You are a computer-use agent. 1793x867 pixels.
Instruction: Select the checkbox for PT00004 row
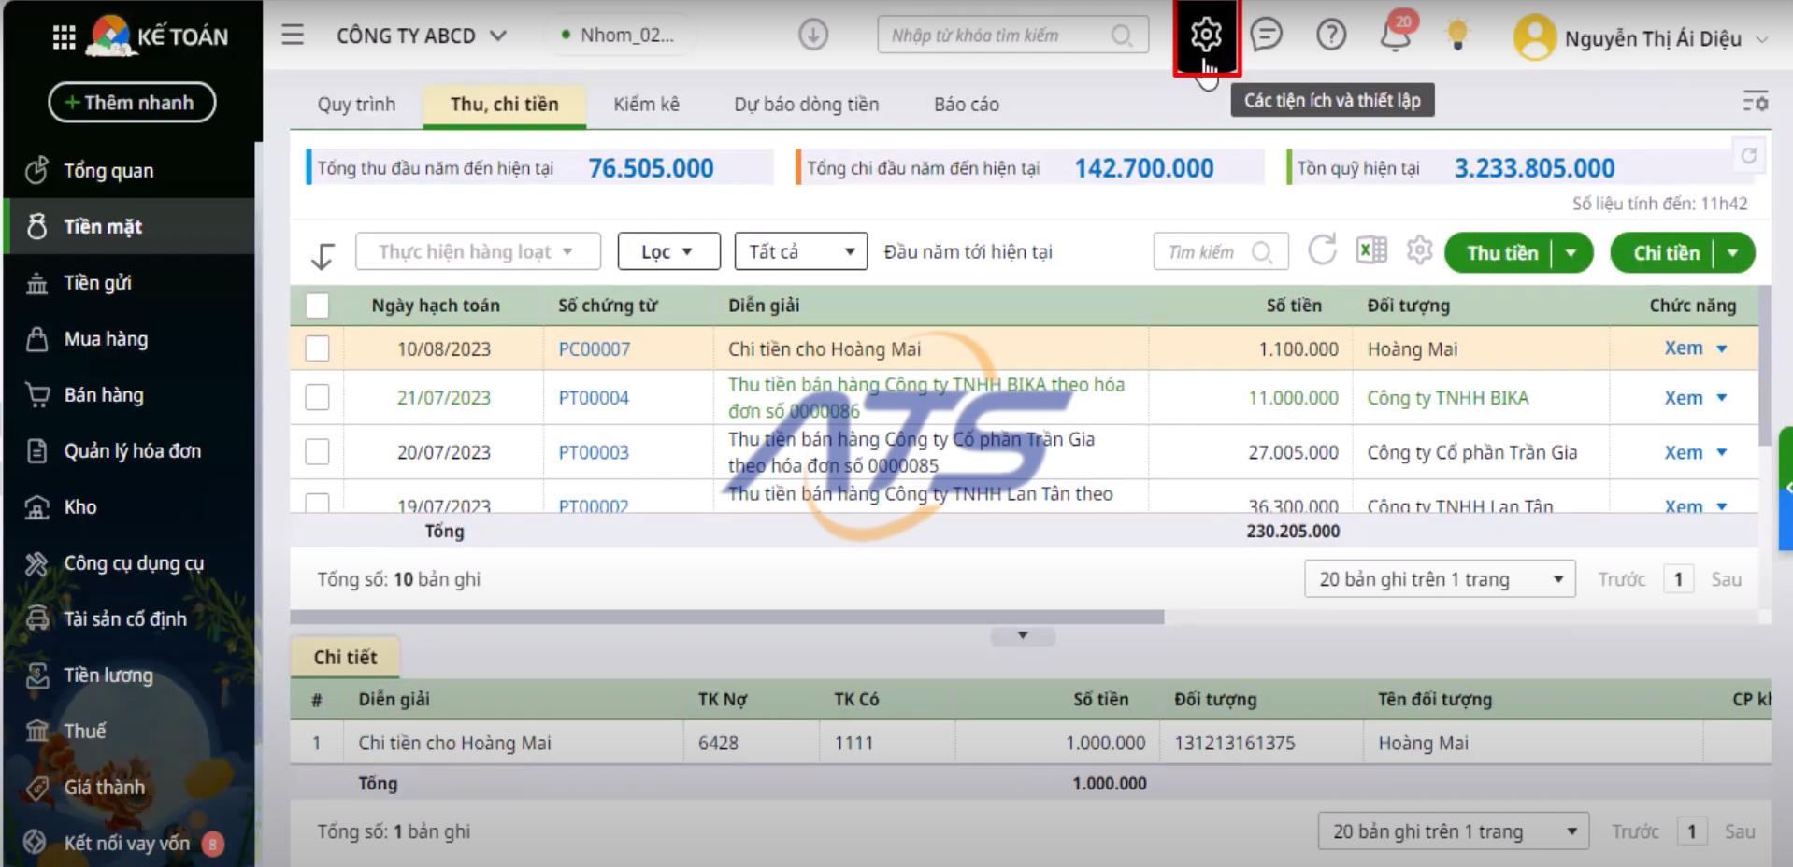click(317, 397)
